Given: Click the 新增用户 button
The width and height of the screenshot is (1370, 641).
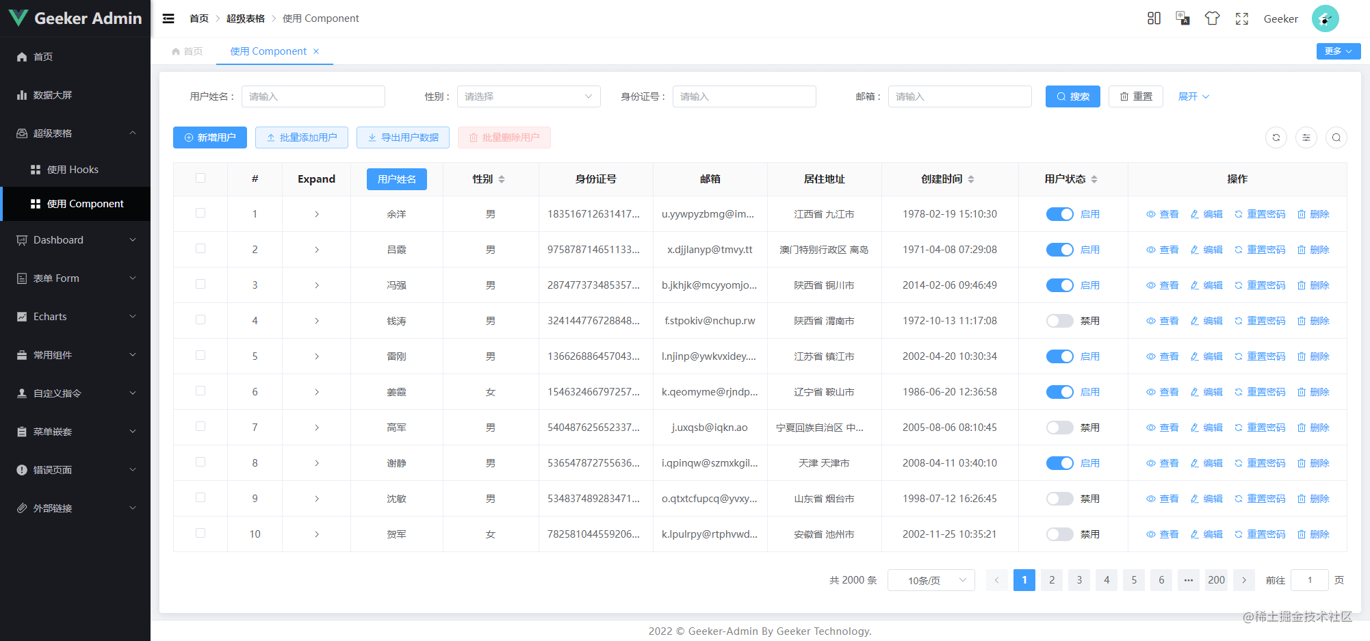Looking at the screenshot, I should point(209,138).
